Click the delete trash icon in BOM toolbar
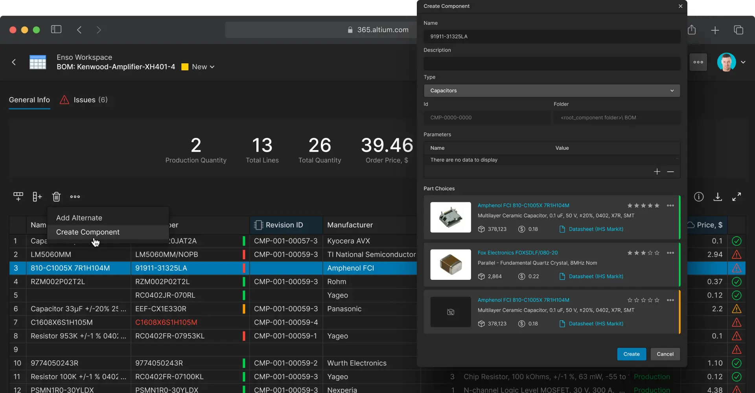The width and height of the screenshot is (755, 393). (x=56, y=197)
